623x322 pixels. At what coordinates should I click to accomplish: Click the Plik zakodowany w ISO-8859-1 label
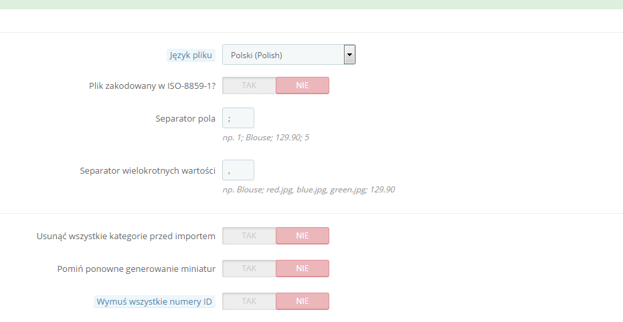pyautogui.click(x=152, y=86)
